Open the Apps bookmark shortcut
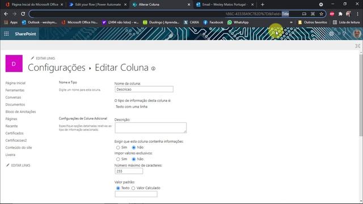363x204 pixels. 11,23
